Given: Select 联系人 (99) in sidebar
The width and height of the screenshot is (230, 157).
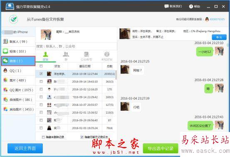Looking at the screenshot, I should click(18, 42).
